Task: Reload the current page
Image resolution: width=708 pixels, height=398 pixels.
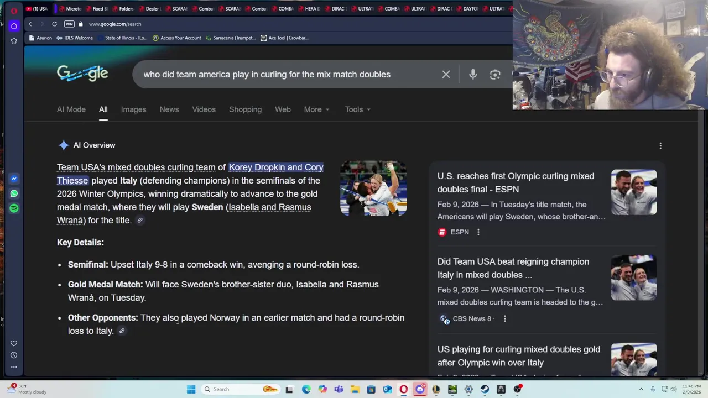Action: [54, 24]
